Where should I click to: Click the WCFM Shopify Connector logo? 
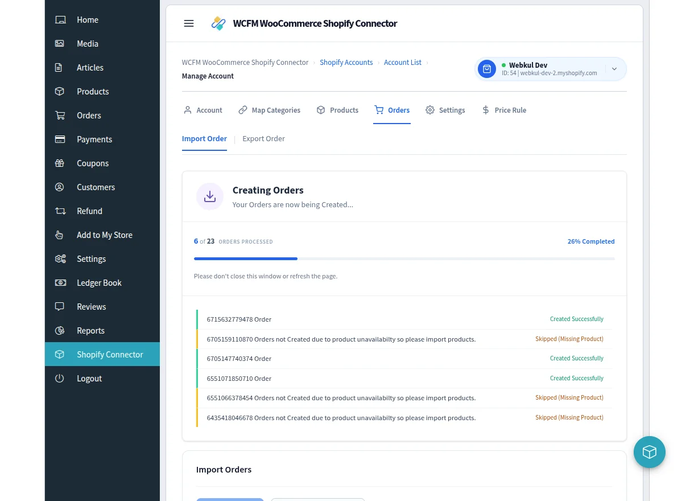pos(218,23)
